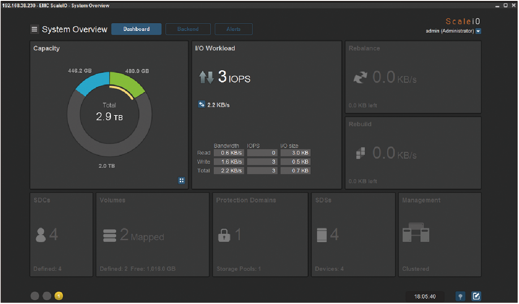This screenshot has height=304, width=519.
Task: Click the yellow alert indicator showing 1
Action: (59, 296)
